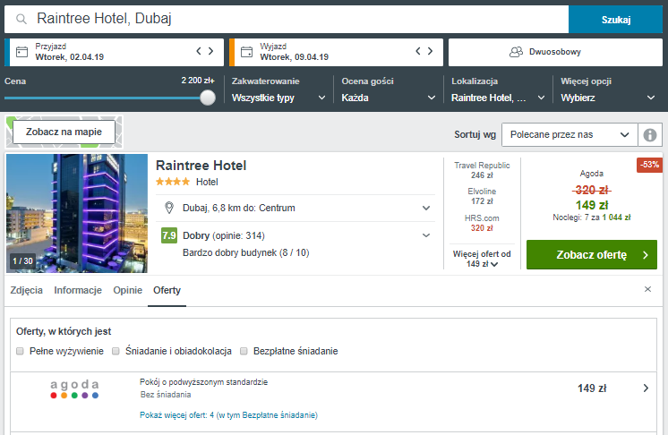Image resolution: width=668 pixels, height=435 pixels.
Task: Open Sortuj wg Polecane przez nas dropdown
Action: [570, 135]
